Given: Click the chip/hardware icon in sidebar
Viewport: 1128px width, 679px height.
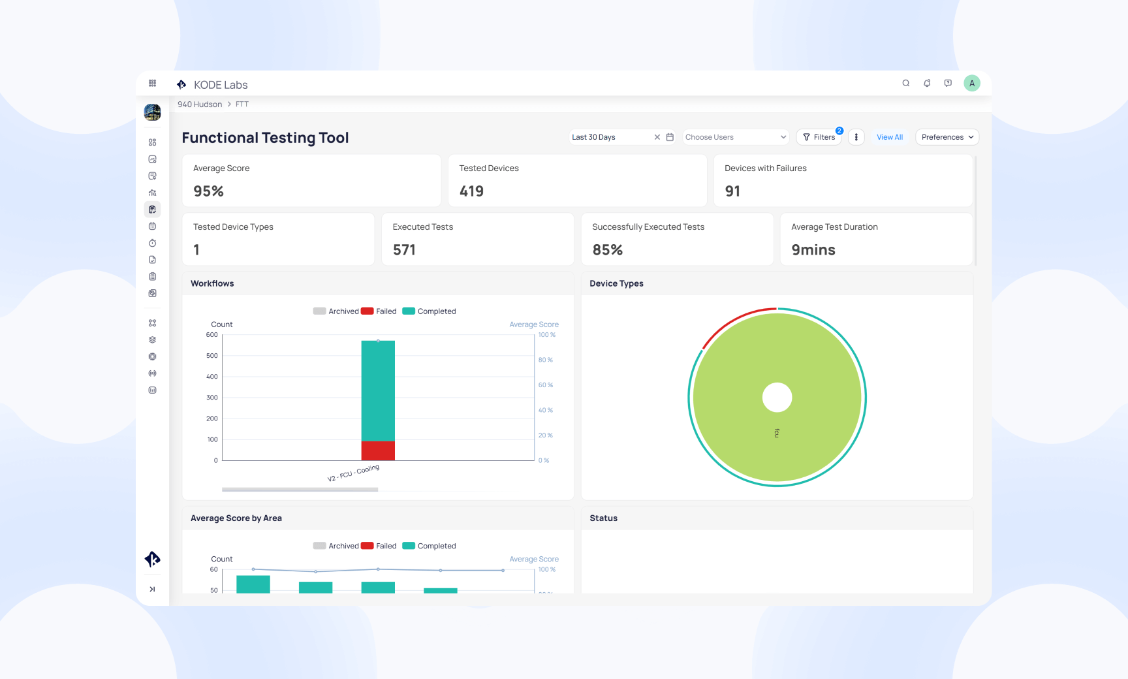Looking at the screenshot, I should pyautogui.click(x=152, y=356).
